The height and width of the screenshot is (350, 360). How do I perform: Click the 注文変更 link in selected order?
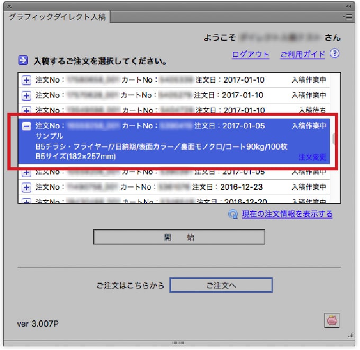312,157
